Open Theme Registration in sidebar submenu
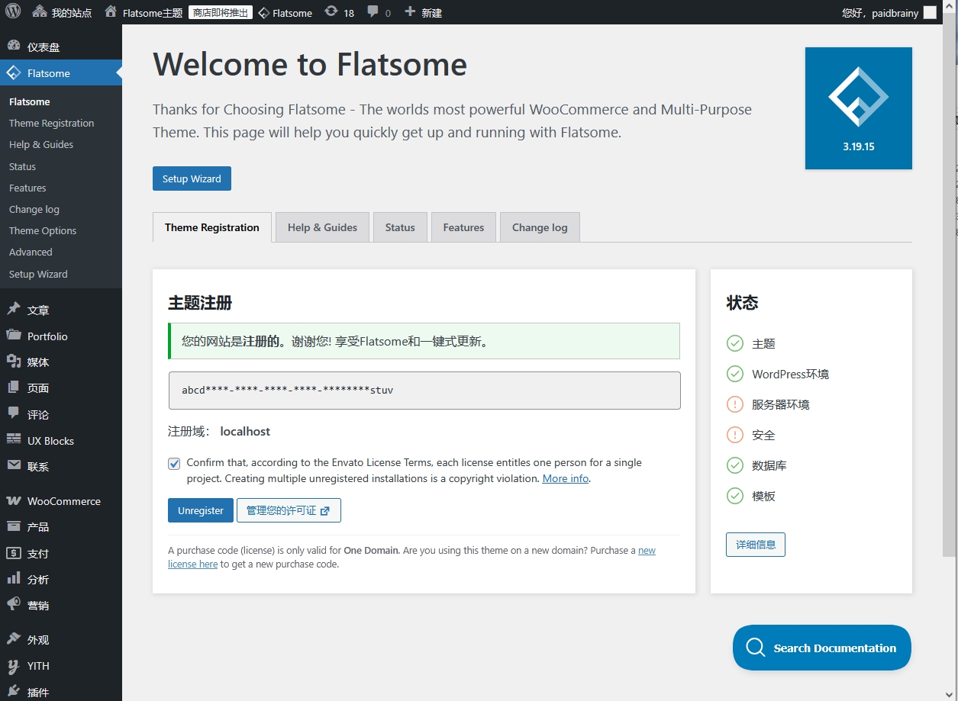This screenshot has height=701, width=958. click(x=51, y=123)
